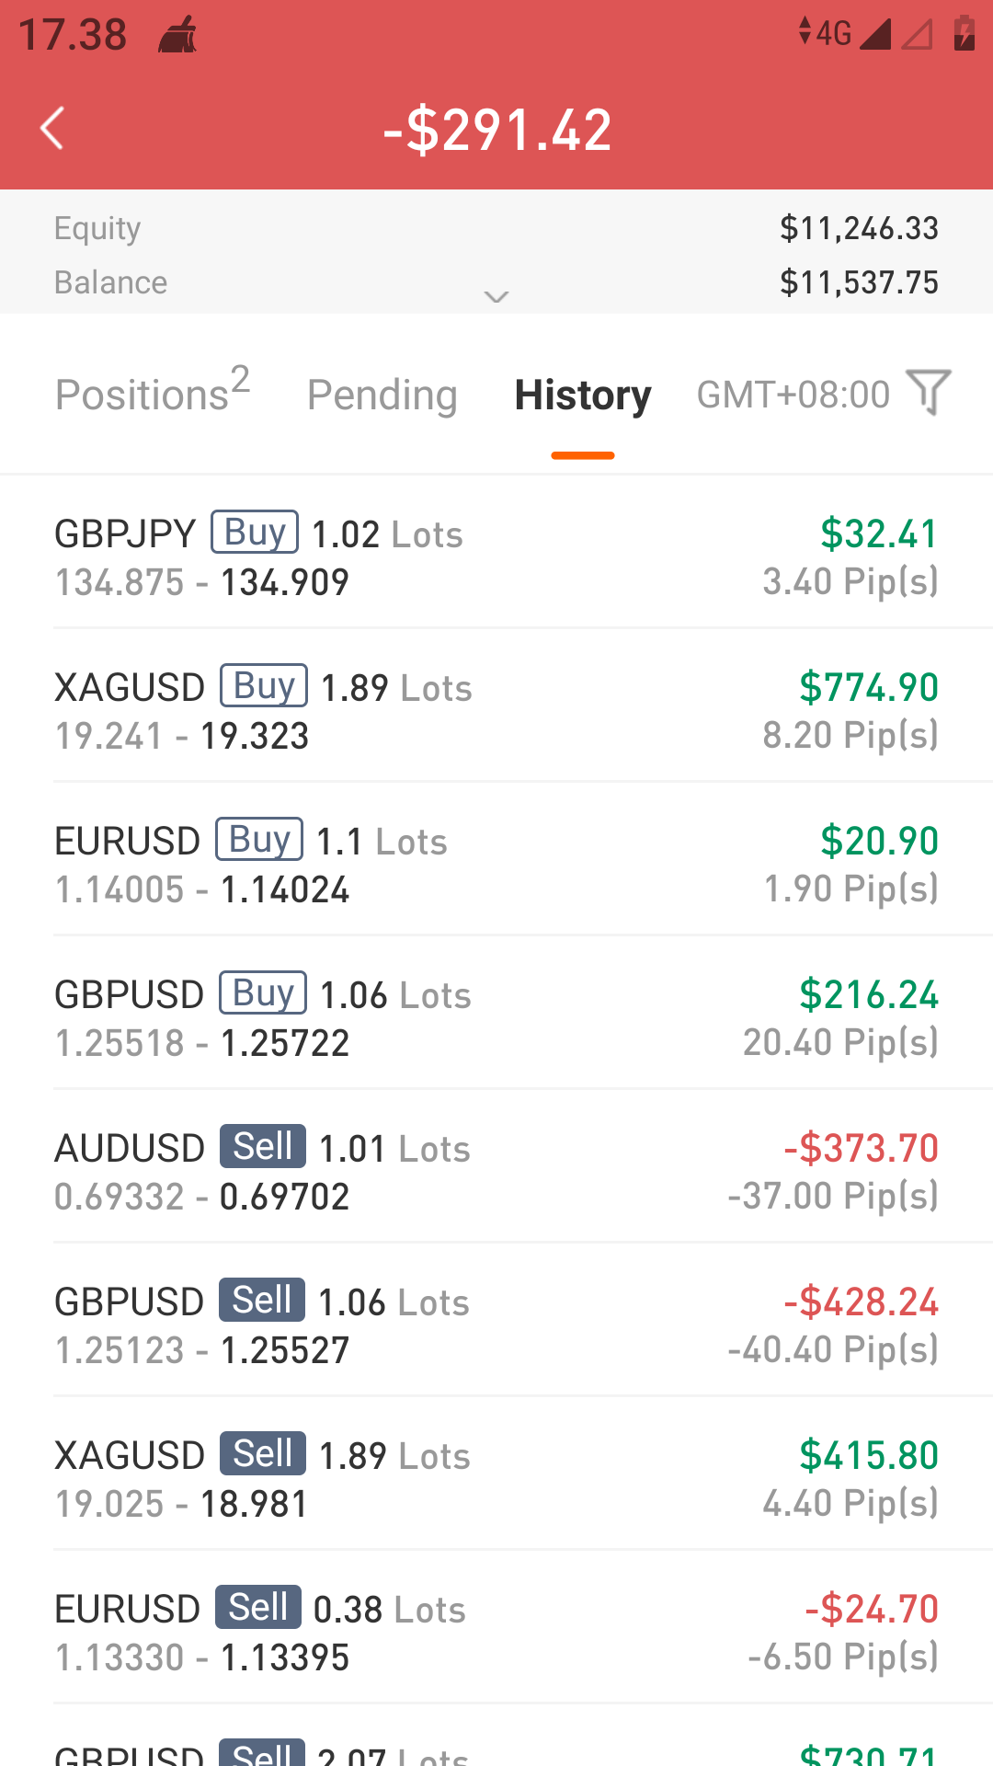
Task: Expand the account details chevron
Action: click(496, 296)
